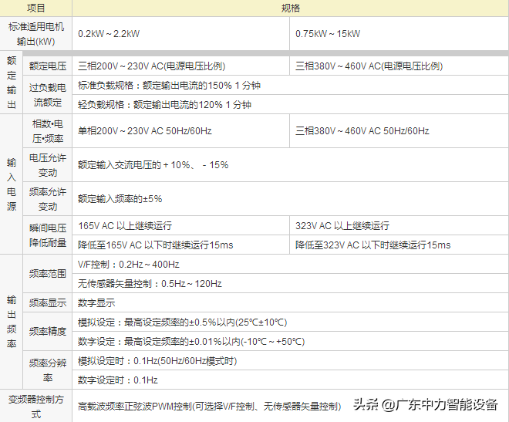Screen dimensions: 509x422
Task: Select 三相200V～230V AC(电源电压比例) rated voltage cell
Action: [151, 66]
